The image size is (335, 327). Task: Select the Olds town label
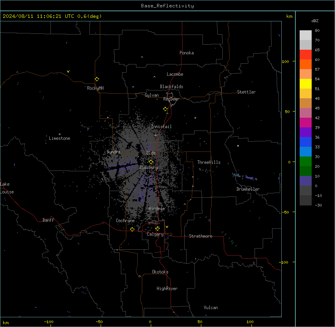tap(151, 153)
